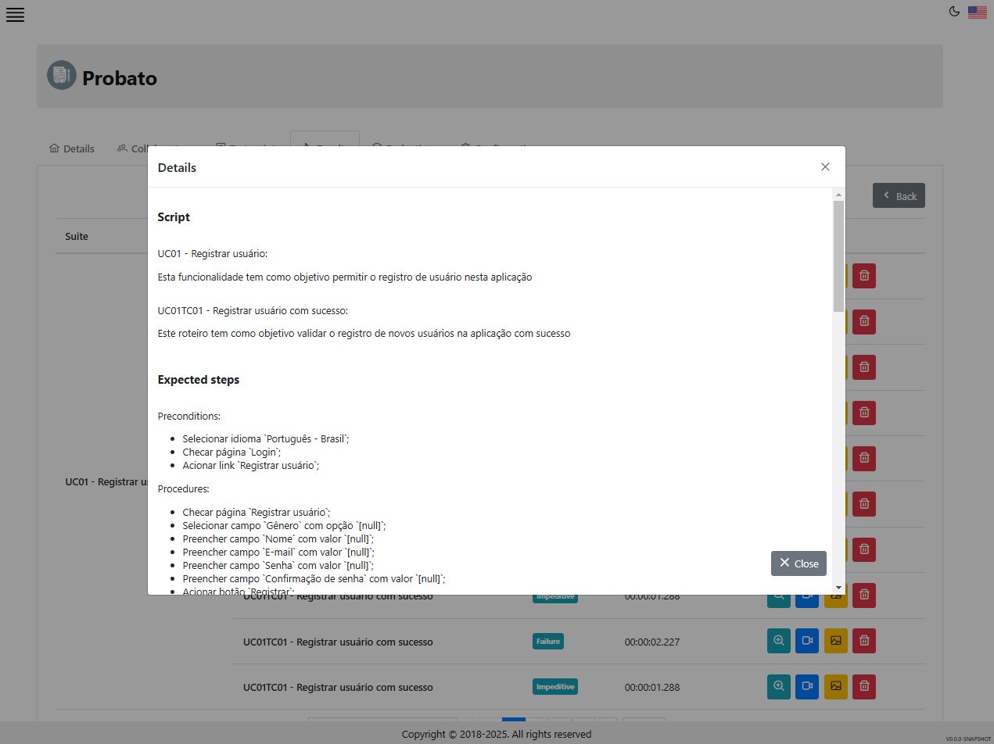Play the video for the bottom-most result row
Image resolution: width=994 pixels, height=744 pixels.
pos(807,686)
